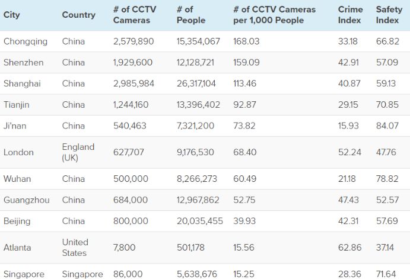
Task: Select the Atlanta city cell
Action: [x=17, y=248]
